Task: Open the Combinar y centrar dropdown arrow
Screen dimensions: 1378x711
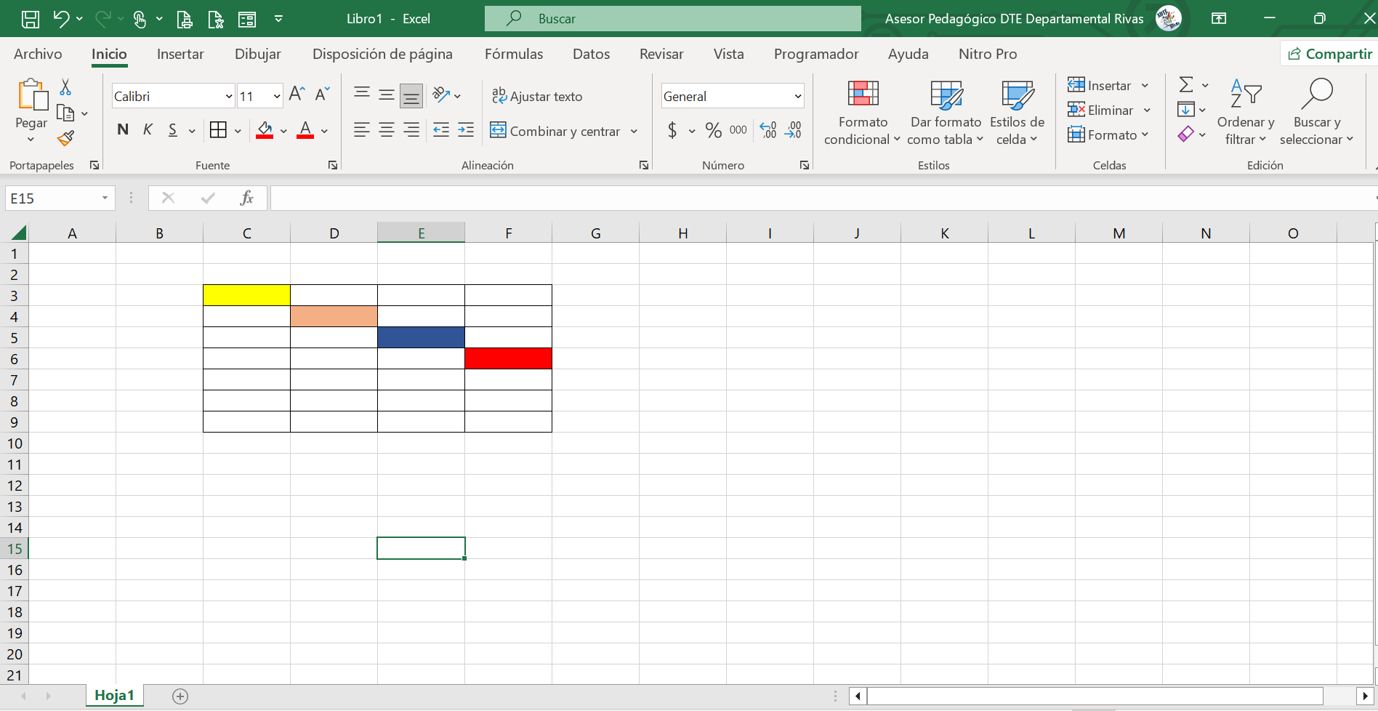Action: [634, 132]
